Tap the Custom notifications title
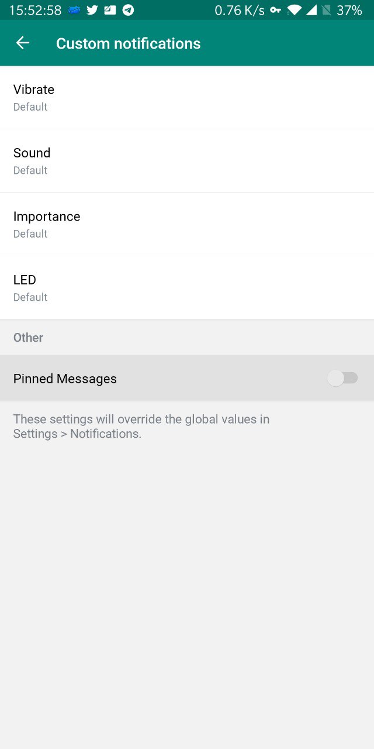 tap(128, 43)
